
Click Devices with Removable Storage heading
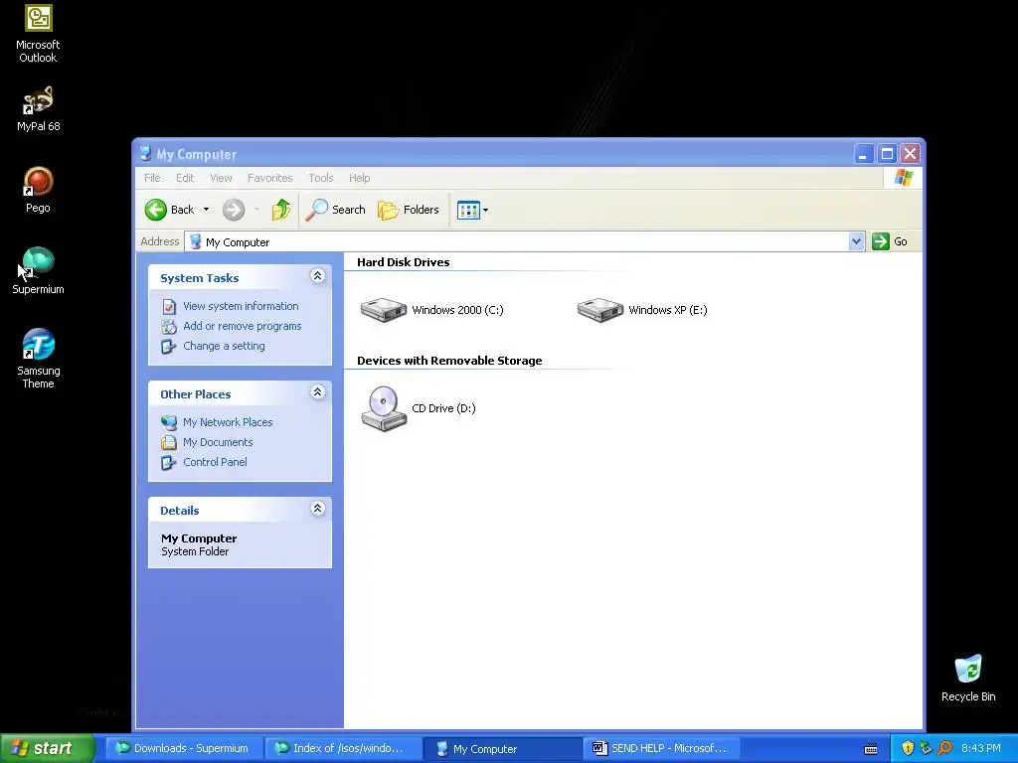[449, 361]
